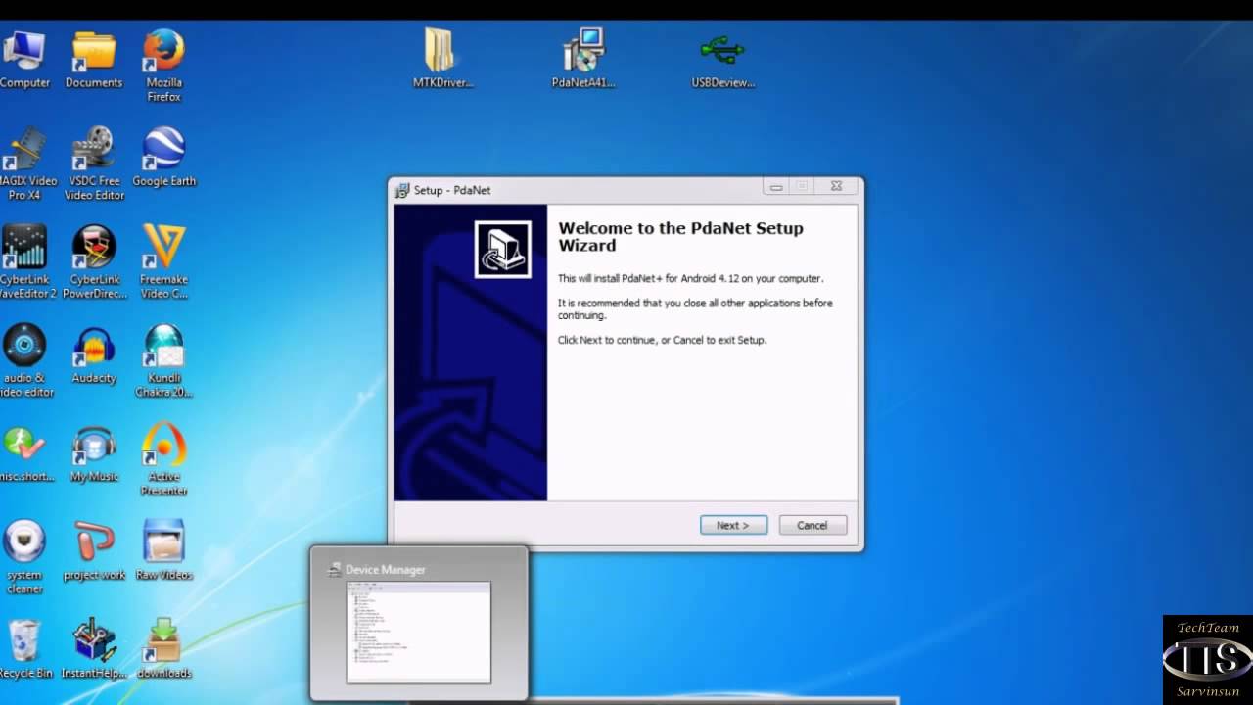Select the VSDC Free Video Editor shortcut
The height and width of the screenshot is (705, 1253).
[x=94, y=164]
